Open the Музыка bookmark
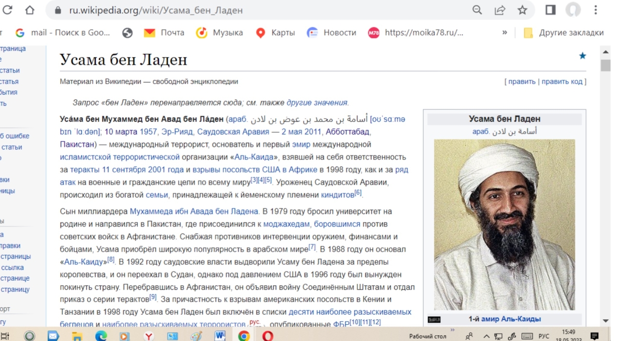This screenshot has width=619, height=341. [220, 32]
